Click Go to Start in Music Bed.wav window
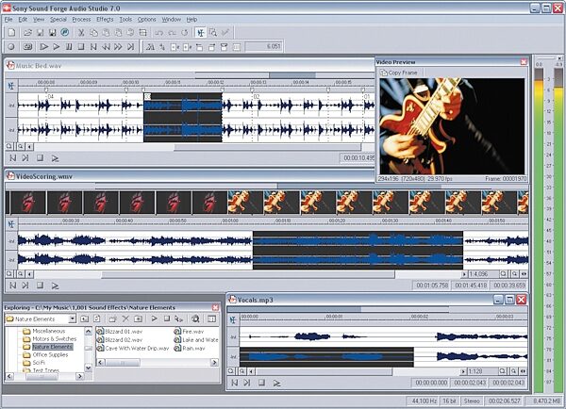Screen dimensions: 566x409 point(12,158)
